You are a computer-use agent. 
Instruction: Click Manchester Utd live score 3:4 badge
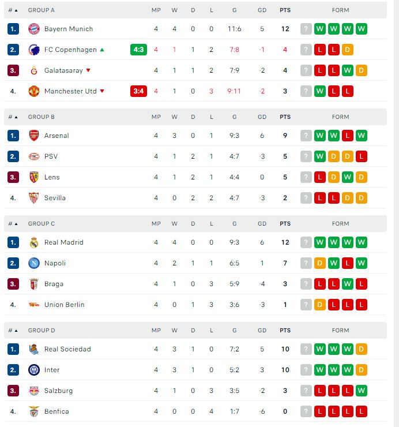point(139,91)
